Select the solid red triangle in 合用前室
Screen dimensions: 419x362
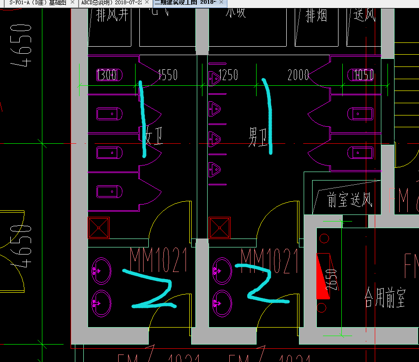(323, 276)
